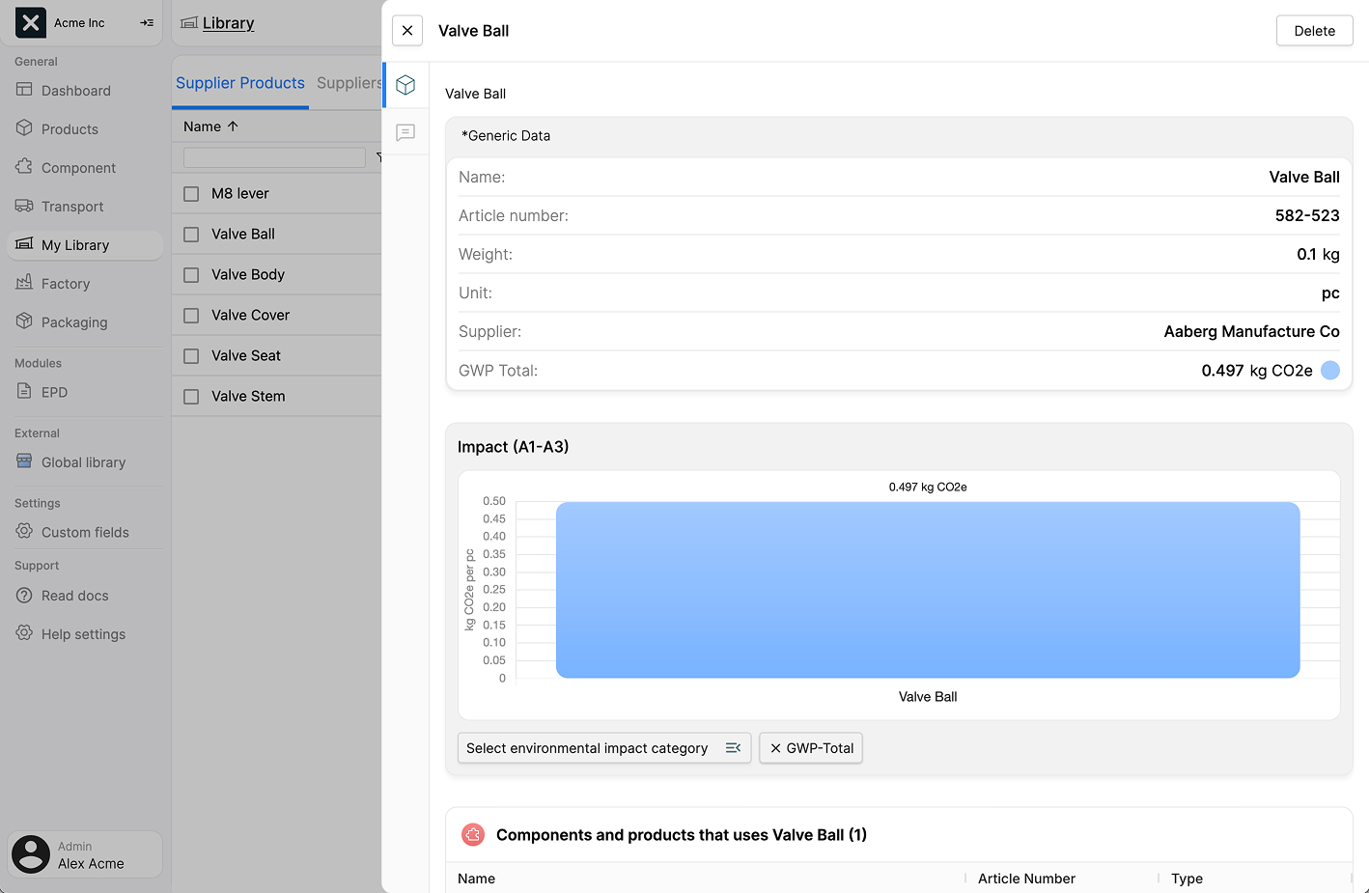Click the Aaberg Manufacture Co supplier value
The width and height of the screenshot is (1369, 893).
coord(1251,331)
